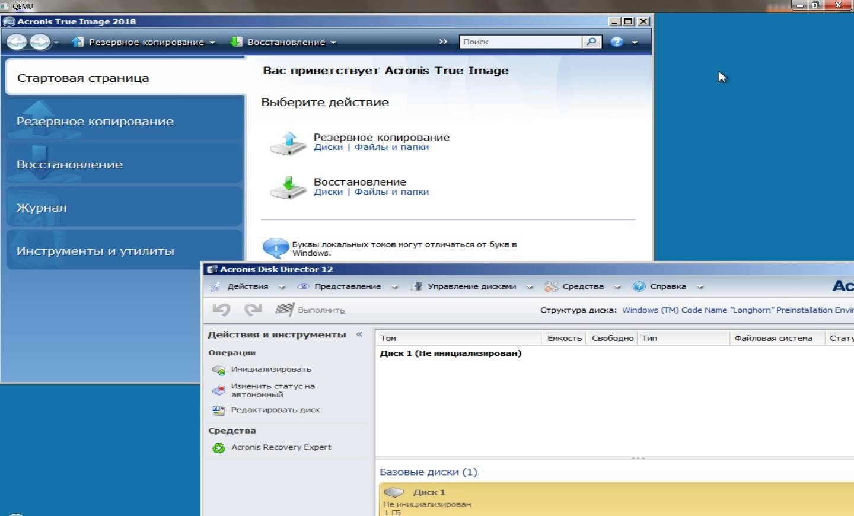The width and height of the screenshot is (854, 516).
Task: Select Восстановление sidebar tab
Action: tap(125, 164)
